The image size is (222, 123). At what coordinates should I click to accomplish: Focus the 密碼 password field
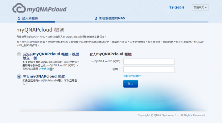149,69
